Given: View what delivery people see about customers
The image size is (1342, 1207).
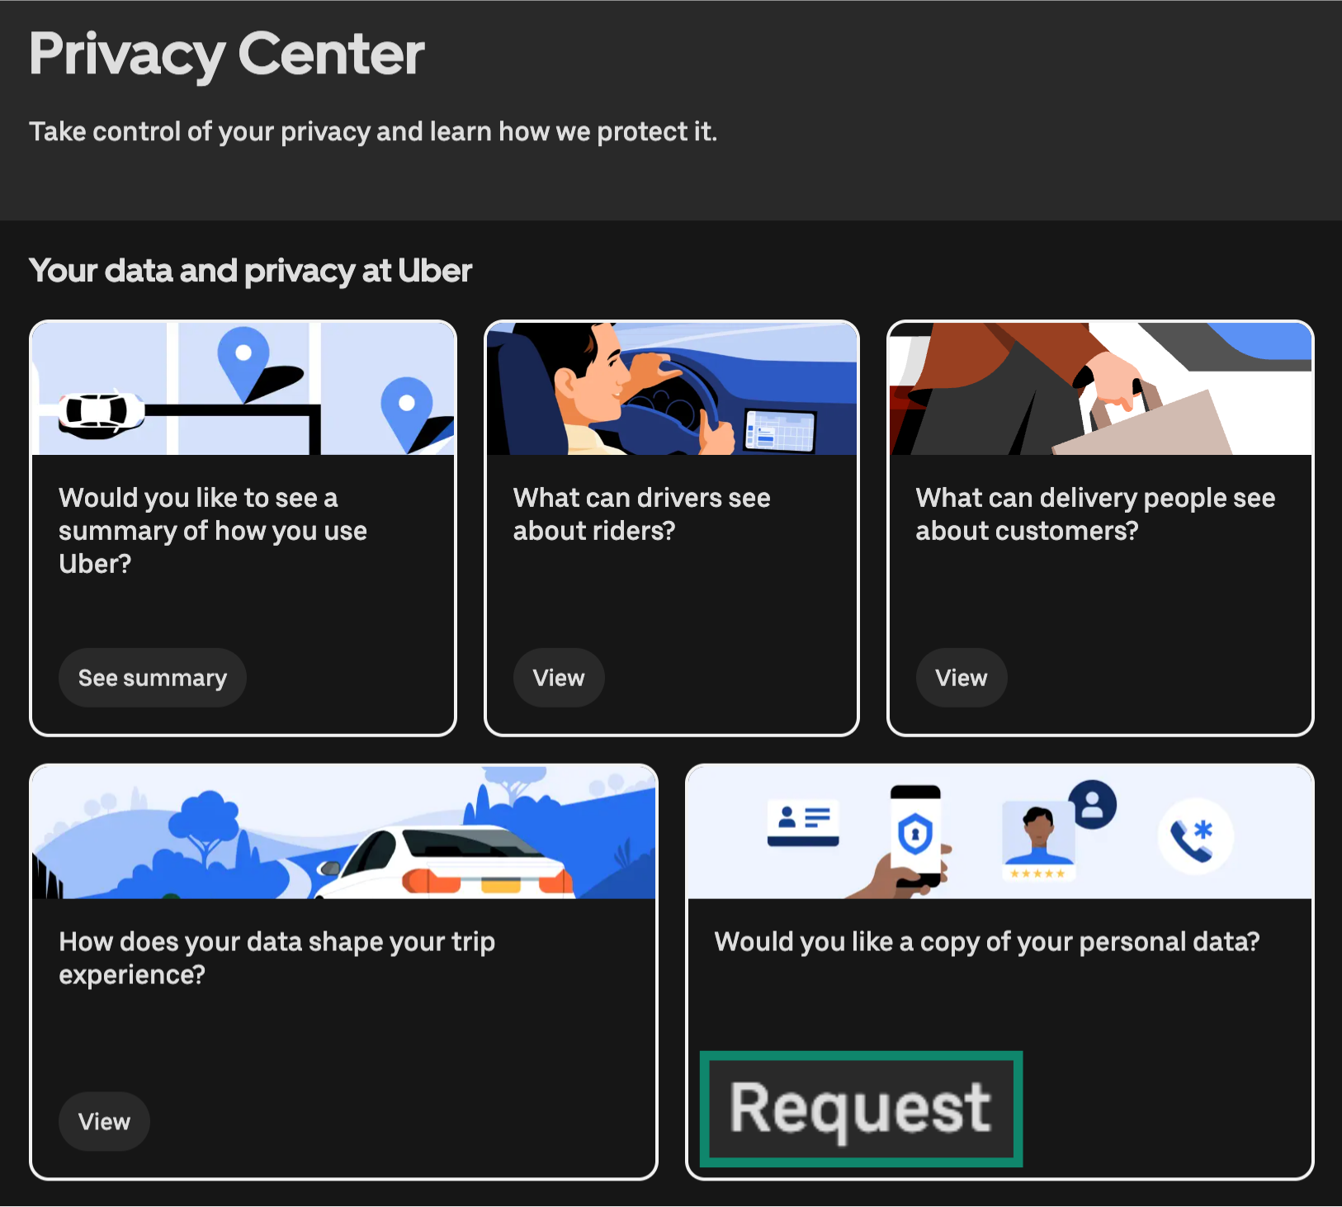Looking at the screenshot, I should (961, 677).
